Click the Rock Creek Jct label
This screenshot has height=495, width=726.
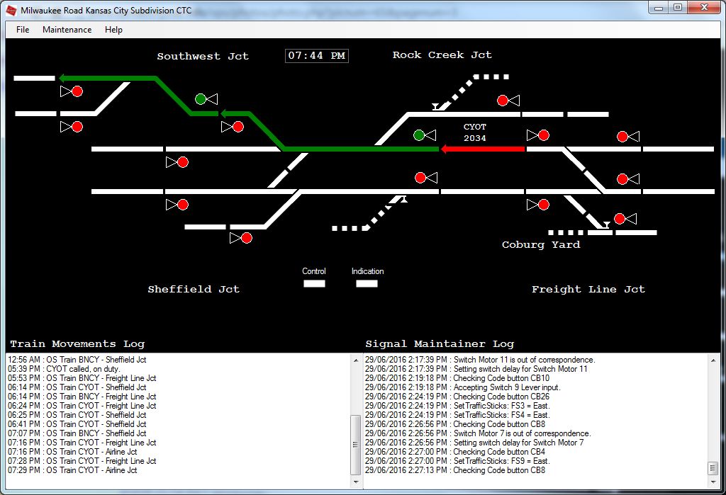(x=442, y=55)
